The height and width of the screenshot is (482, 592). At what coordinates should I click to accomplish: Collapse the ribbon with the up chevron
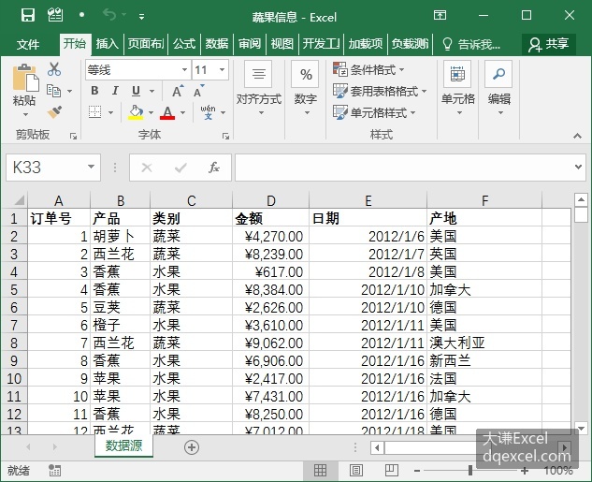(577, 136)
